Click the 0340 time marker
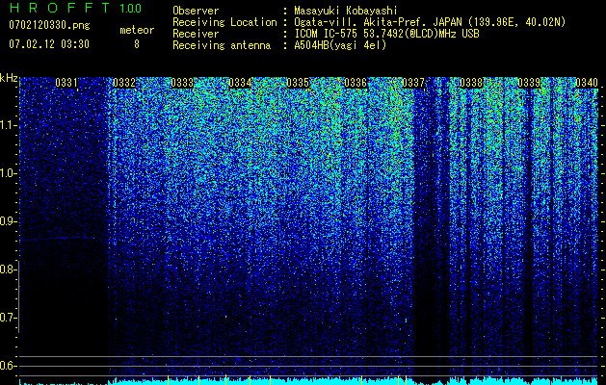Viewport: 606px width, 385px height. (x=587, y=83)
